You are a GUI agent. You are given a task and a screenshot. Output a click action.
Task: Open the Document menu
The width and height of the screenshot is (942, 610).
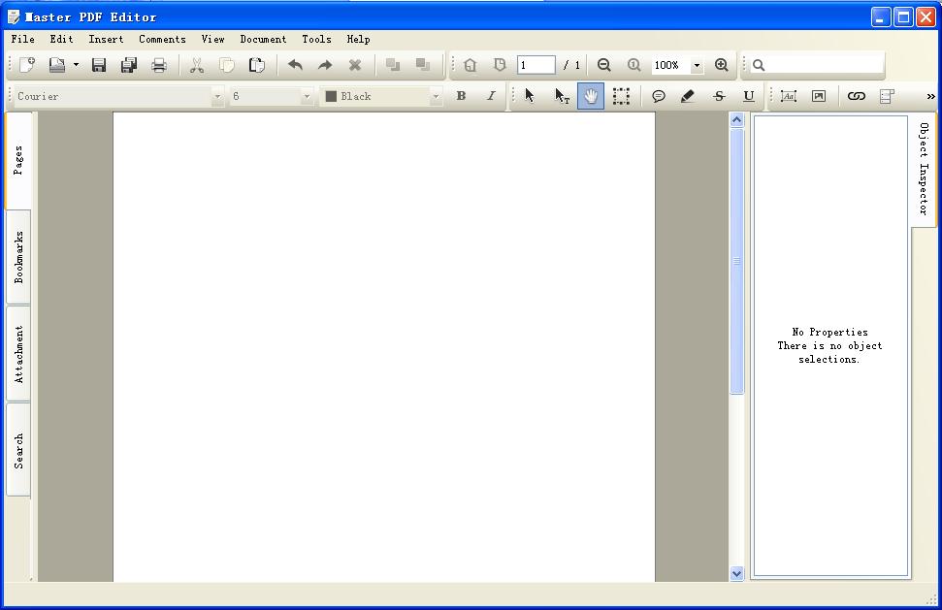coord(263,40)
